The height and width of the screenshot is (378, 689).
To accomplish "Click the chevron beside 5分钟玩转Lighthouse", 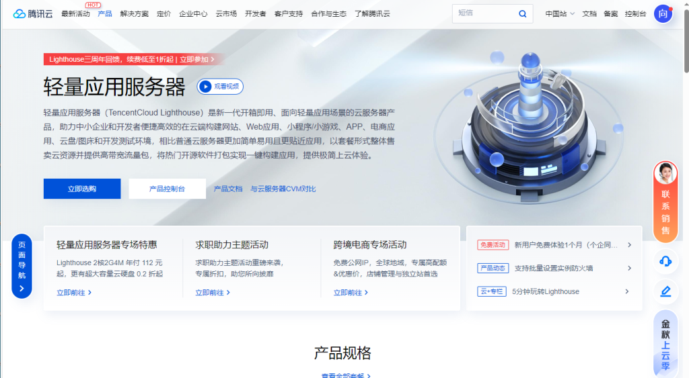I will point(627,291).
